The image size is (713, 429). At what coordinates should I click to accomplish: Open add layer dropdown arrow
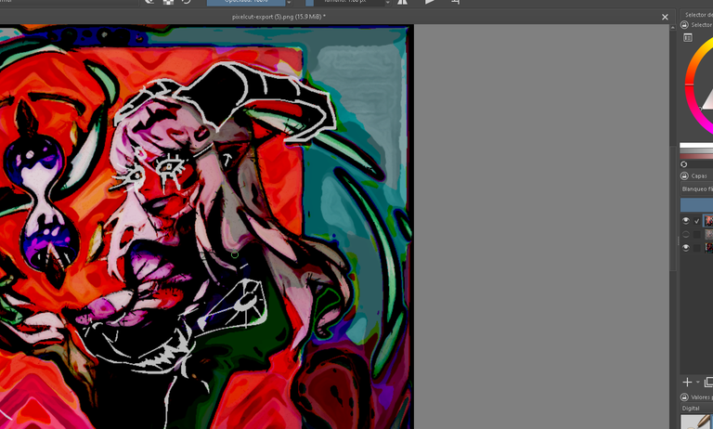(x=697, y=383)
